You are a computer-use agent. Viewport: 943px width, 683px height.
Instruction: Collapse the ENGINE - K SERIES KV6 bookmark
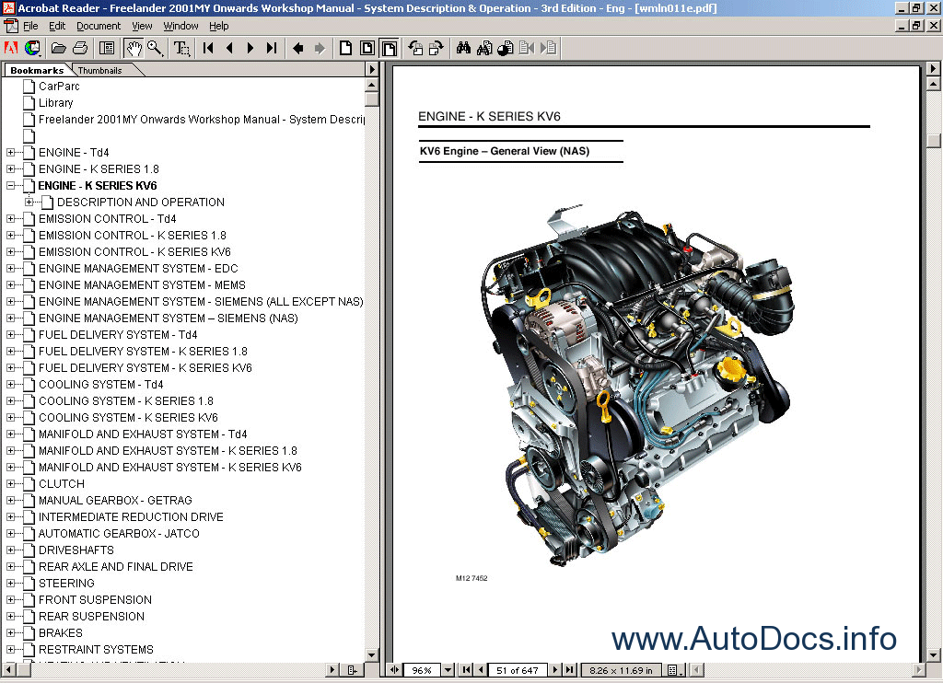point(10,186)
